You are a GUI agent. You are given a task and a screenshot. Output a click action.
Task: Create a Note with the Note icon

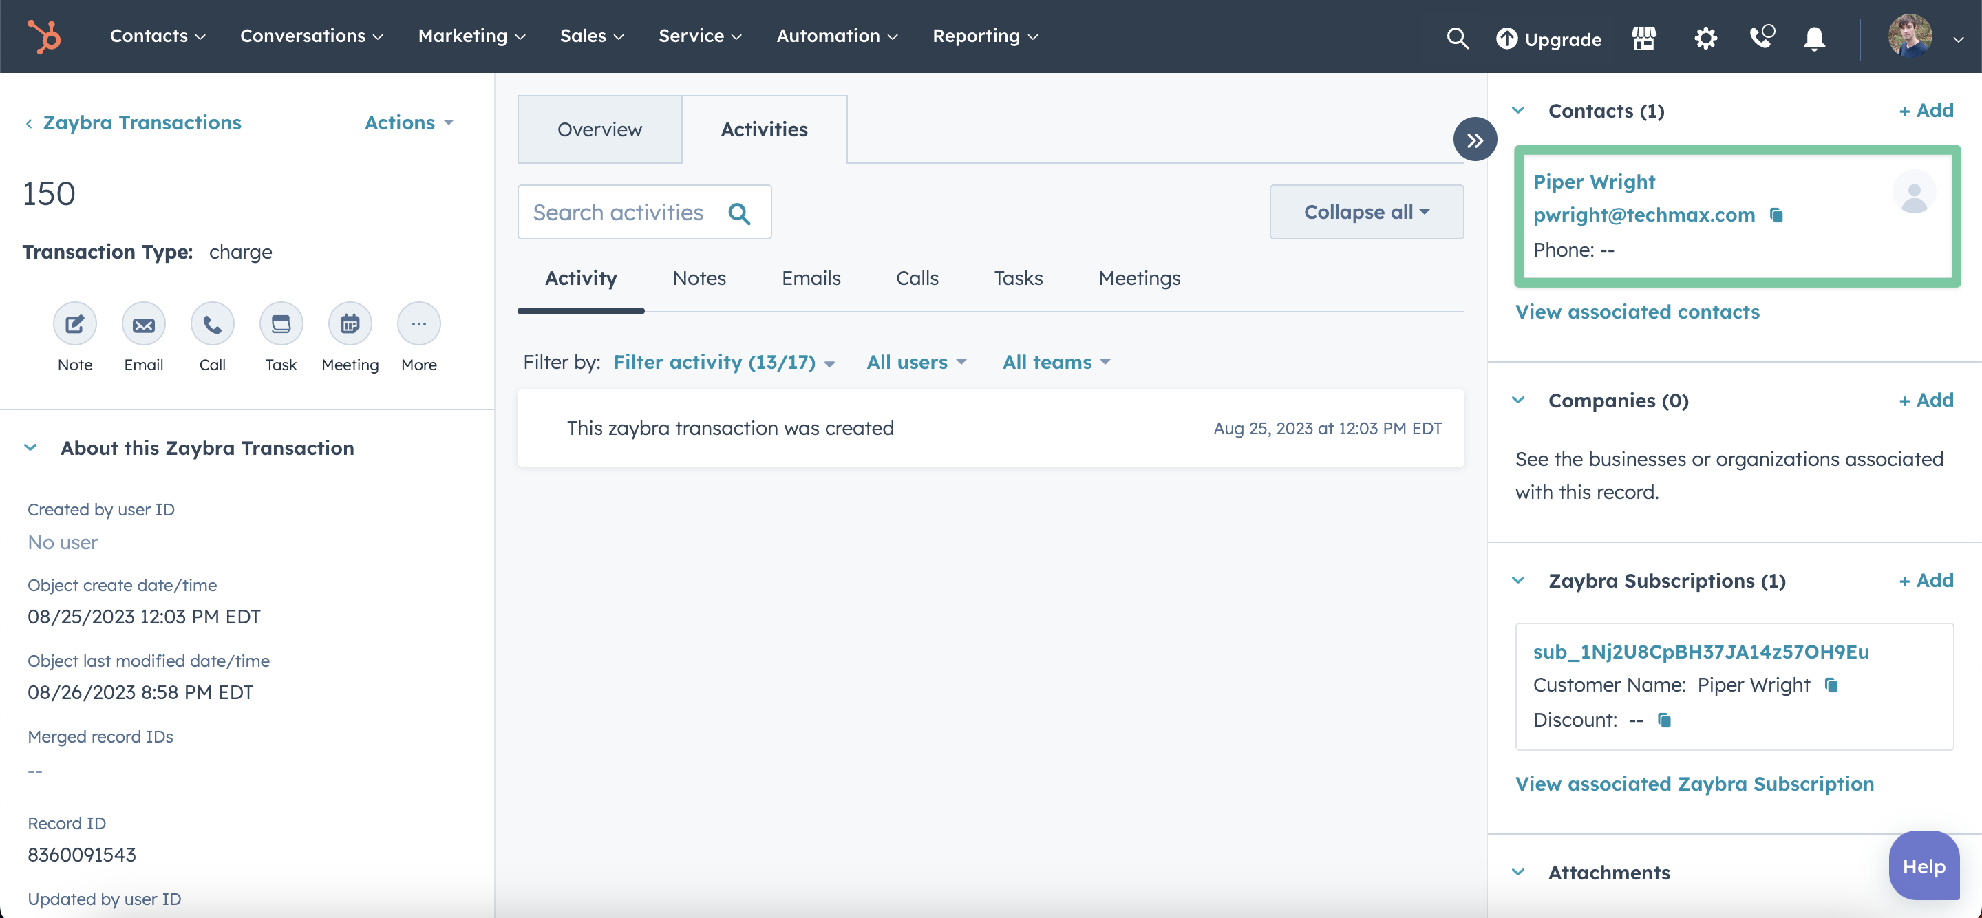[x=74, y=324]
